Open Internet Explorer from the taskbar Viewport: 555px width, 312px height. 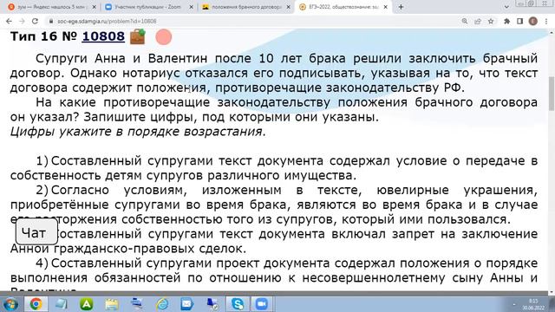pos(162,304)
